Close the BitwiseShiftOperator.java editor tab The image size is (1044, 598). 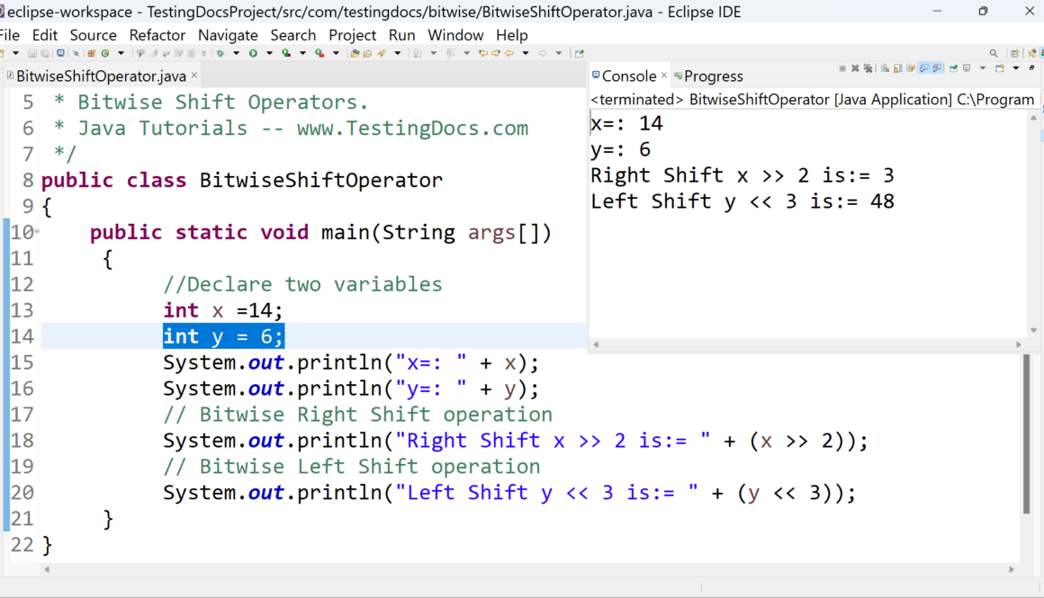194,76
